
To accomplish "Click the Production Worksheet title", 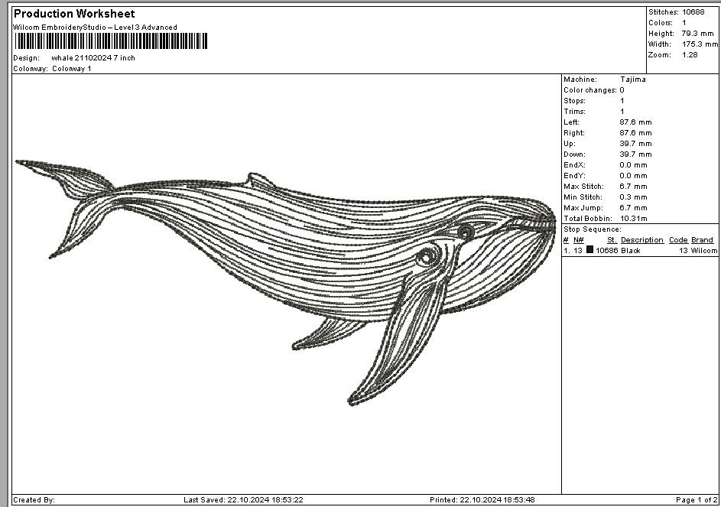I will [74, 14].
